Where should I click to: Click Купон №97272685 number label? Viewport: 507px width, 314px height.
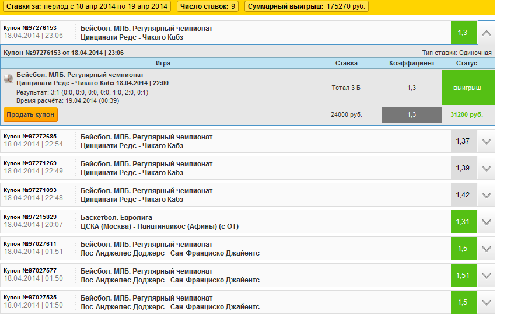pyautogui.click(x=30, y=137)
